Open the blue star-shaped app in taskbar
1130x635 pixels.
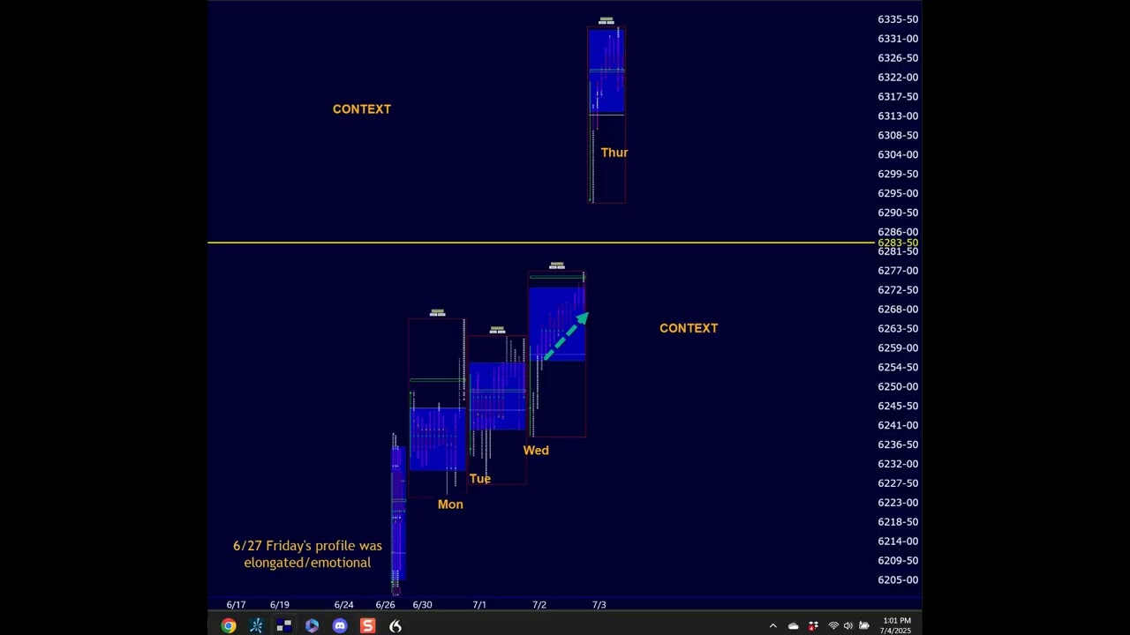click(256, 625)
